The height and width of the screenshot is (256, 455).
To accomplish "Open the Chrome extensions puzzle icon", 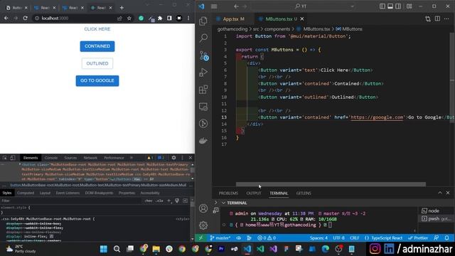I will tap(160, 18).
